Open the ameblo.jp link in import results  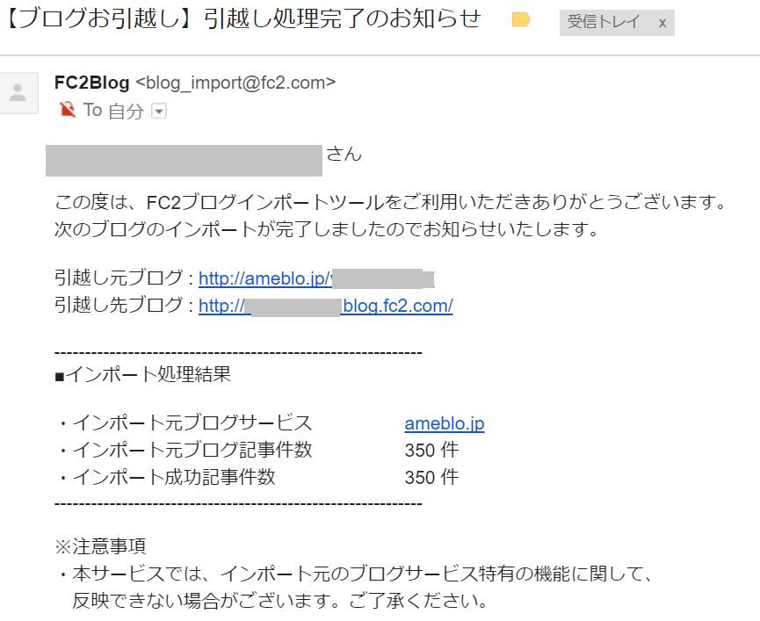pos(444,423)
